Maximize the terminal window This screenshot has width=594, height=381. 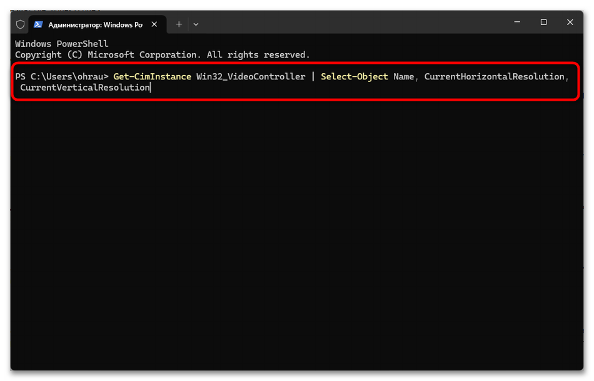[x=543, y=23]
